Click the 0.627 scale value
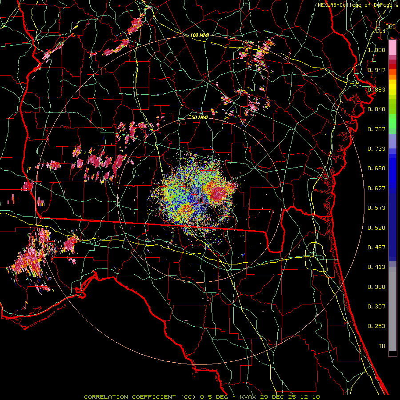 tap(376, 188)
